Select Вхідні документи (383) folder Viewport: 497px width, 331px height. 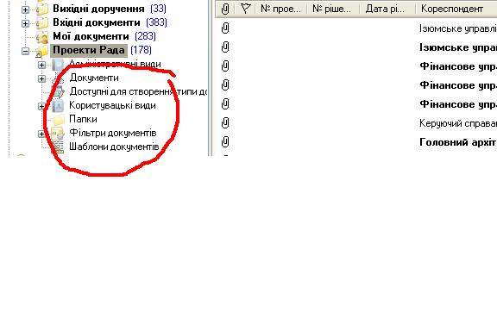(x=110, y=22)
